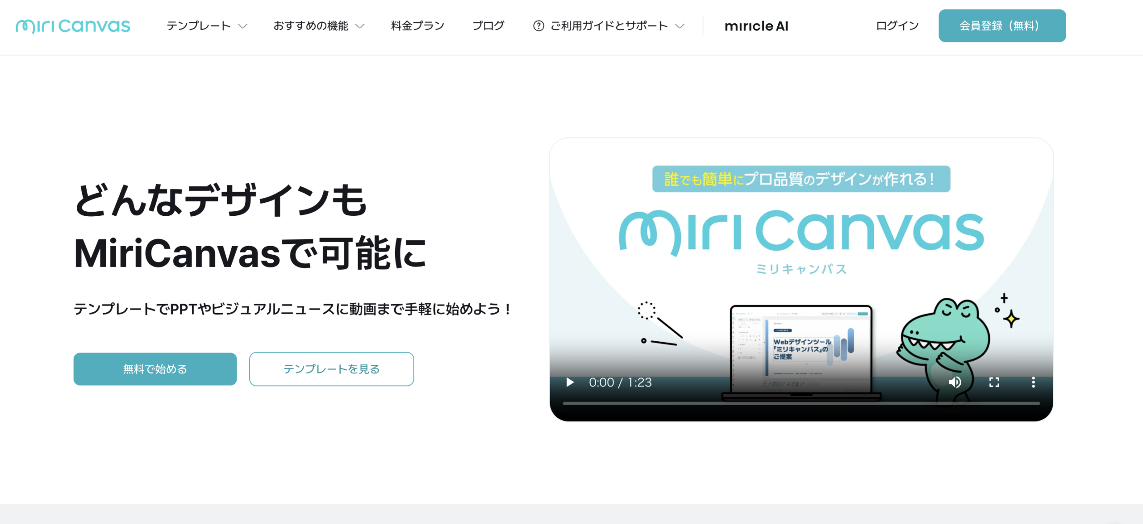Screen dimensions: 1143x524
Task: Open the おすすめの機能 menu
Action: [311, 26]
